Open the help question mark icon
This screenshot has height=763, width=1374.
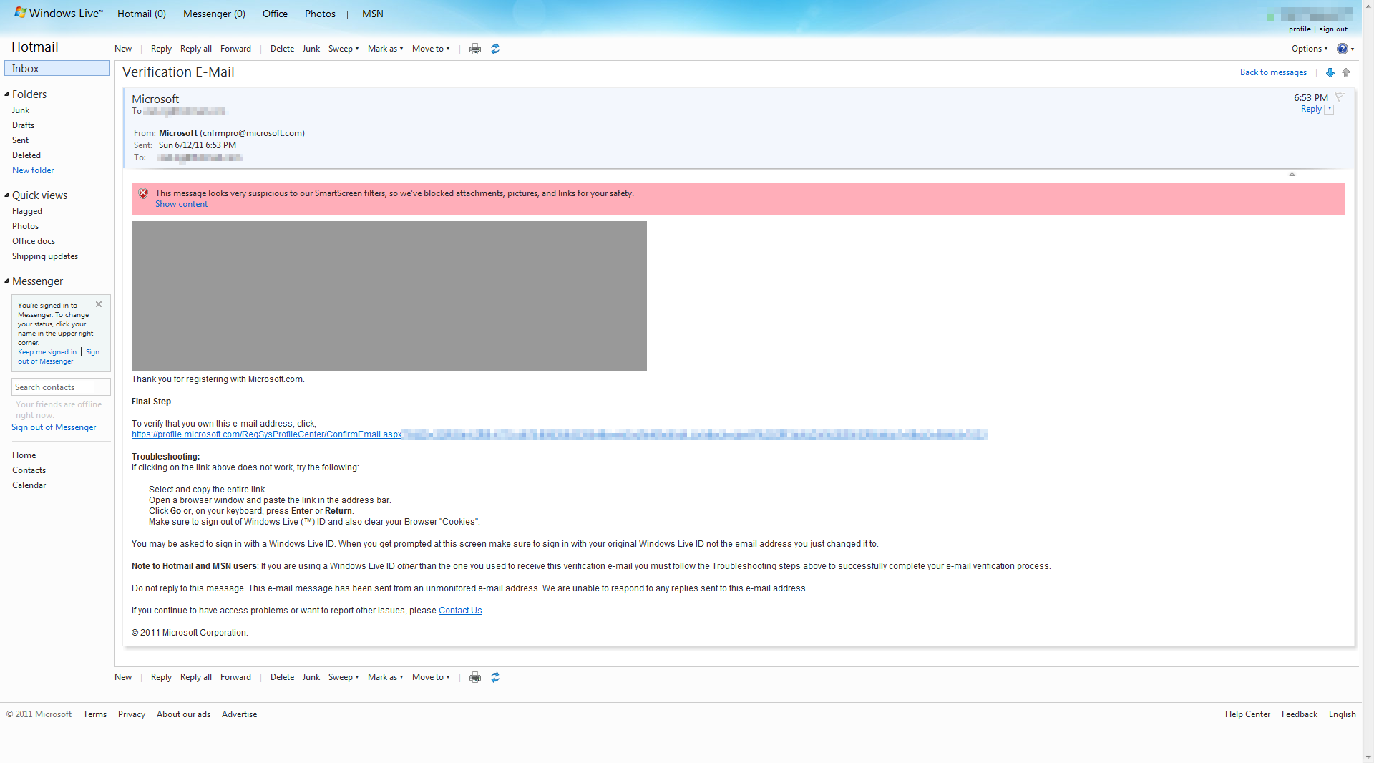[1343, 49]
